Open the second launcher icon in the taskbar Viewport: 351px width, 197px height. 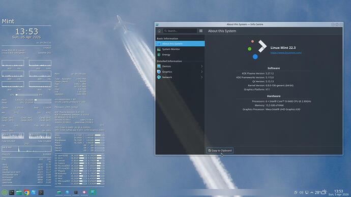tap(12, 192)
